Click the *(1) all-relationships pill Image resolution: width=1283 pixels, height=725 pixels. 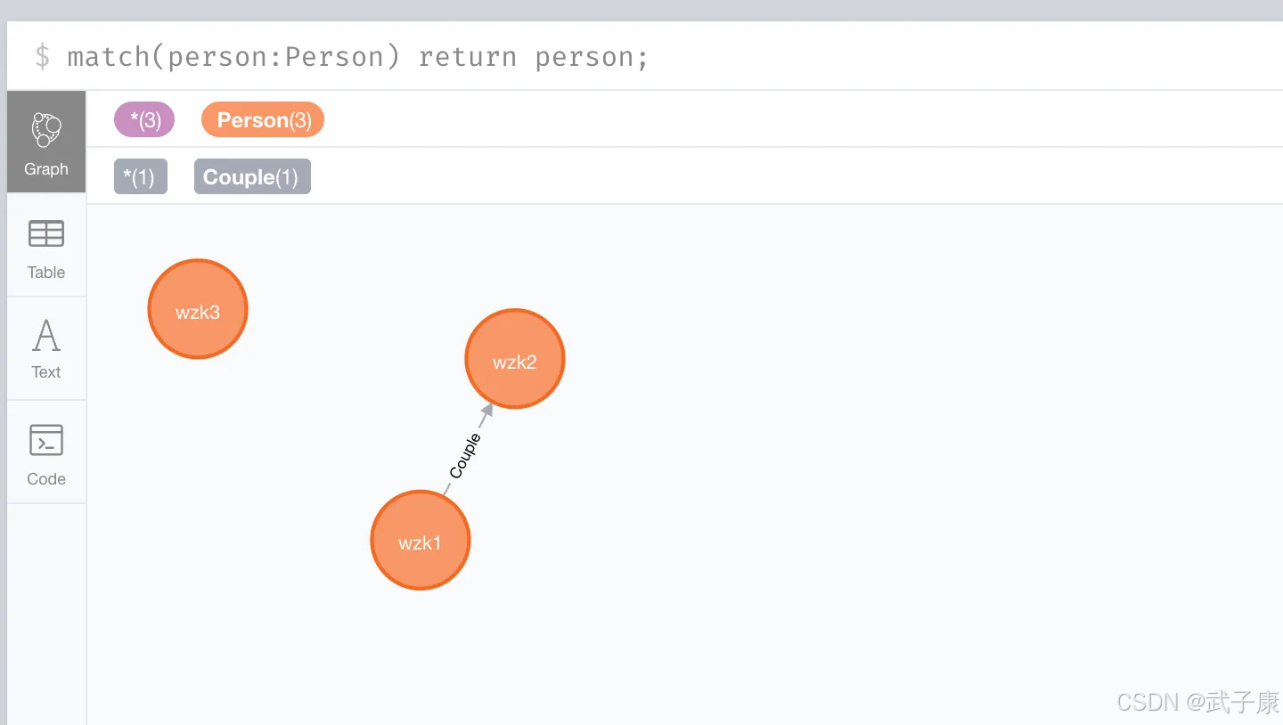pos(140,176)
